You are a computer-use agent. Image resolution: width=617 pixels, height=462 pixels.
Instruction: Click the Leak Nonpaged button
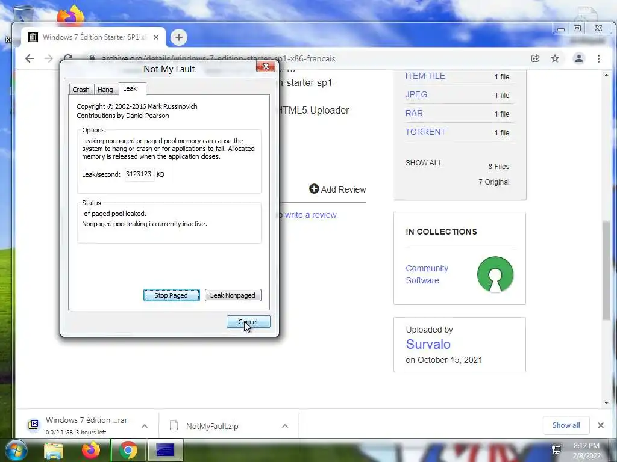pos(233,295)
